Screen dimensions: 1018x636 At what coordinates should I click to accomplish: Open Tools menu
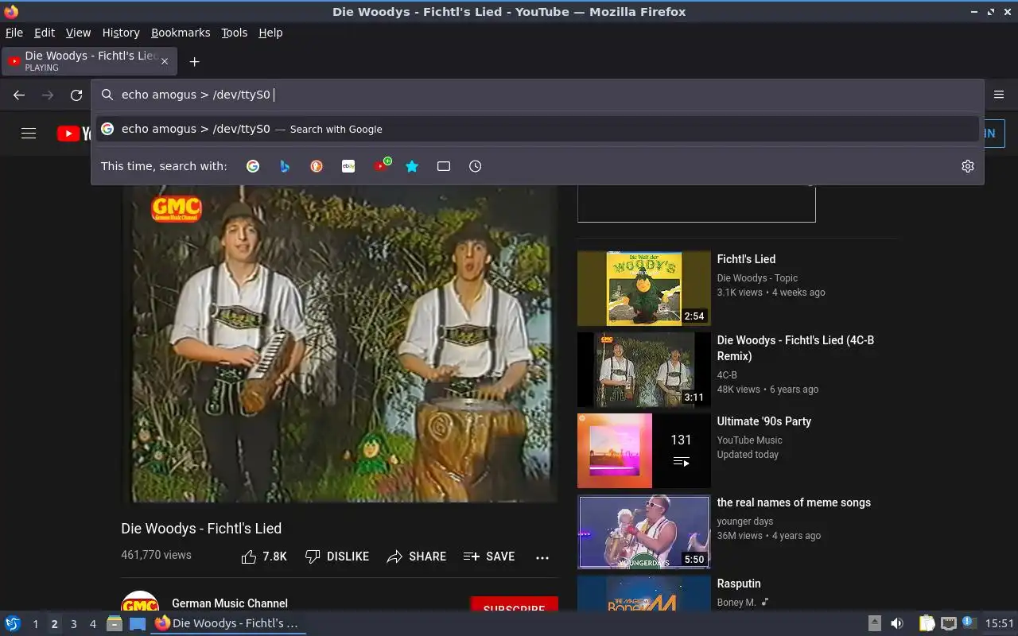234,33
